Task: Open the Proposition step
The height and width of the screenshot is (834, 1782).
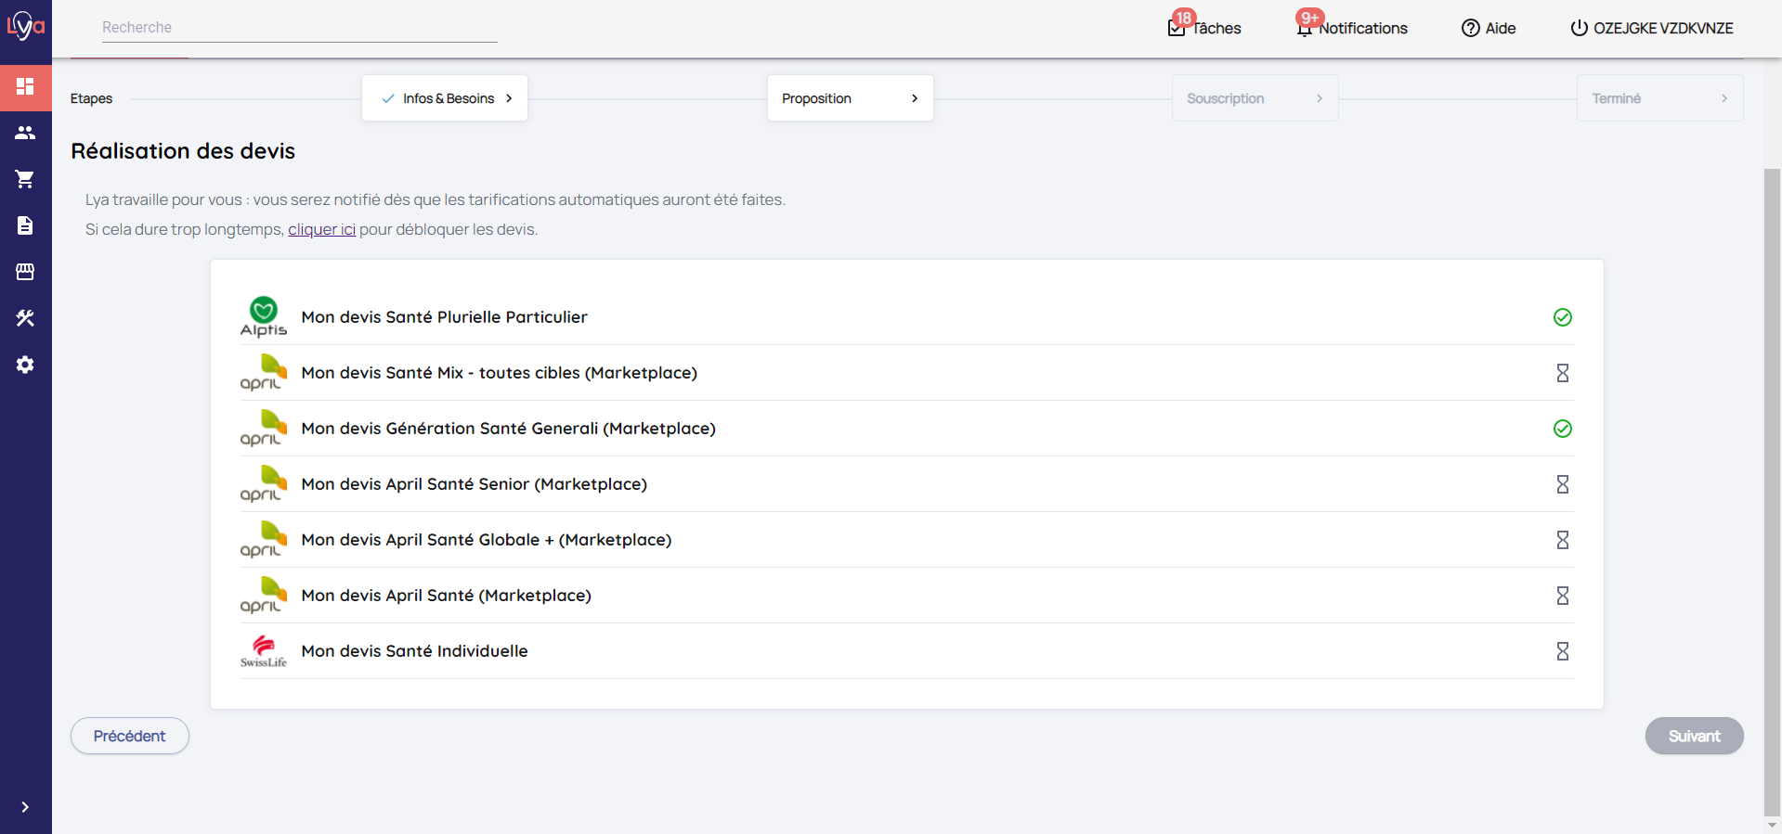Action: click(850, 98)
